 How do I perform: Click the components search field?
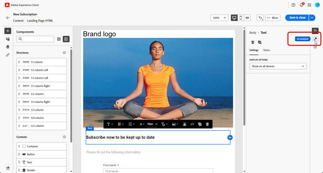click(35, 39)
